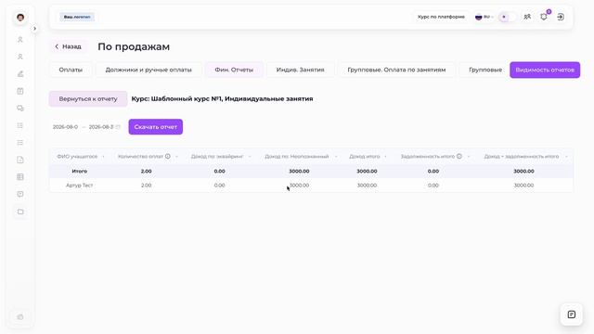Open the calendar icon in date range

(x=118, y=127)
